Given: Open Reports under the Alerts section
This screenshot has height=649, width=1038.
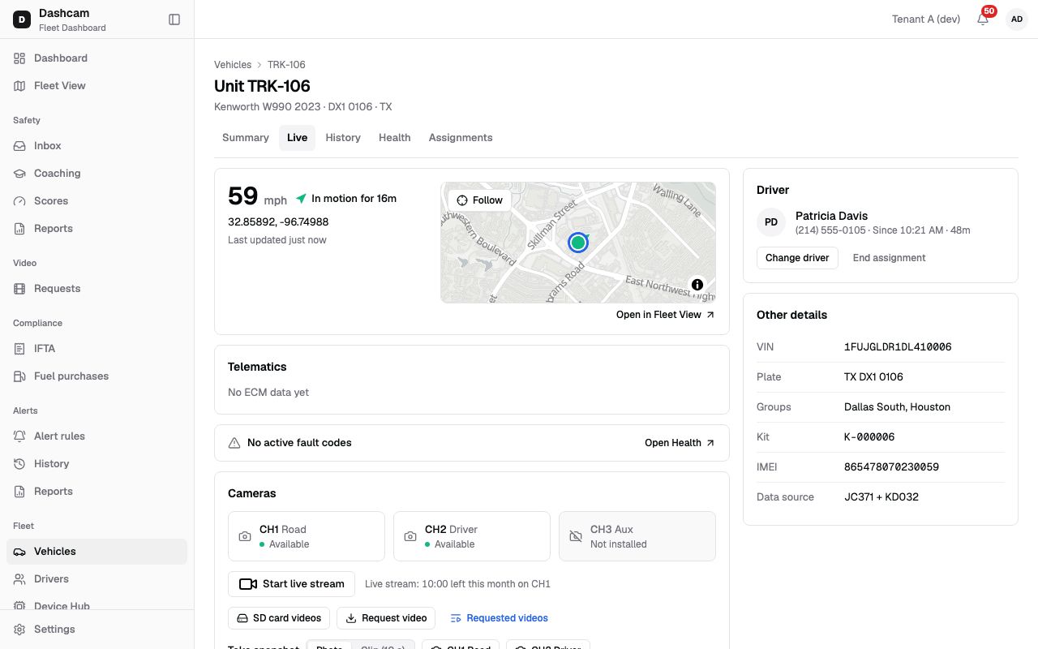Looking at the screenshot, I should point(97,492).
